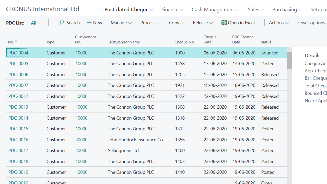
Task: Change the PDC List All filter
Action: (36, 23)
